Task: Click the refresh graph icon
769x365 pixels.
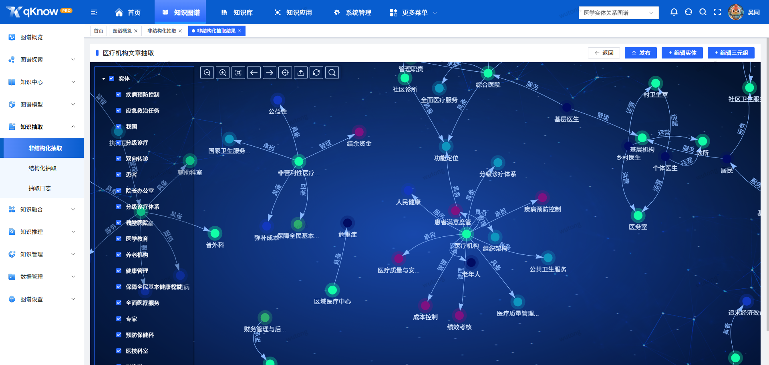Action: 316,73
